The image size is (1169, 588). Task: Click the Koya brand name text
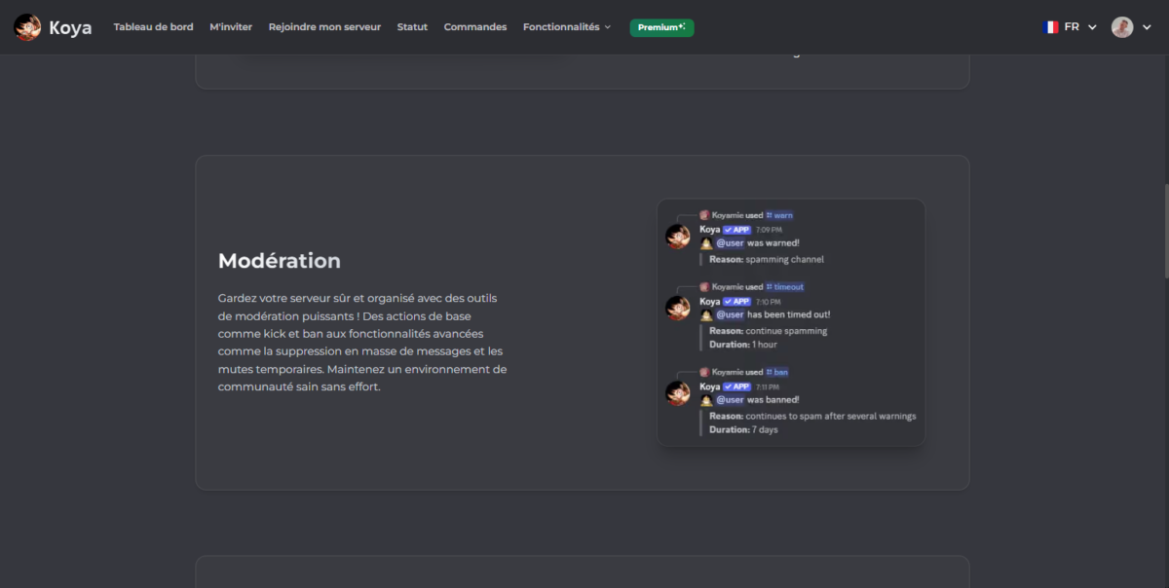click(x=70, y=28)
